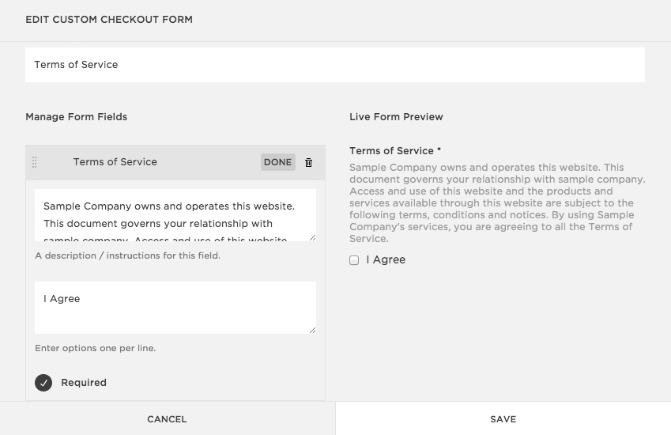This screenshot has height=435, width=671.
Task: Toggle the Required checkmark circle
Action: point(43,383)
